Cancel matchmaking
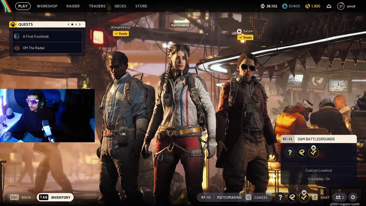This screenshot has height=206, width=366. (257, 197)
